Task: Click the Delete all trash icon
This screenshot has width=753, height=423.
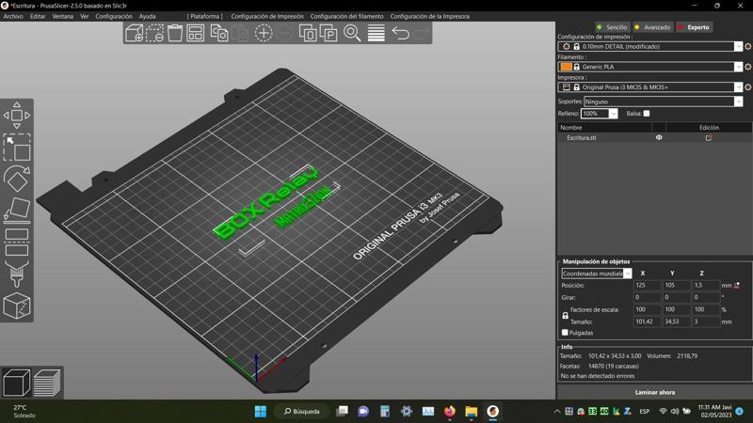Action: point(175,33)
